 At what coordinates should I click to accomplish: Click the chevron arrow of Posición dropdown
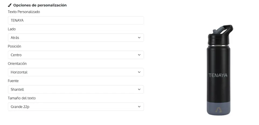point(139,55)
